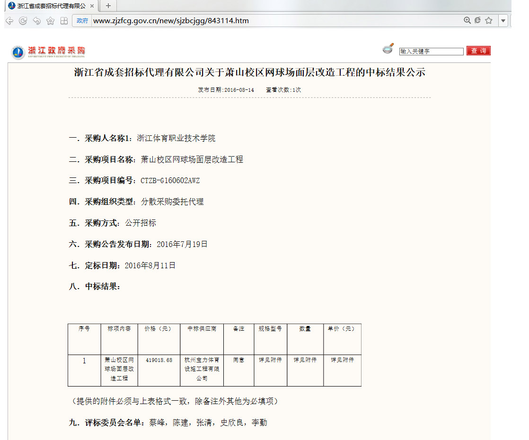Click the 杭州宝力体育设施工程有限公司 supplier cell
Image resolution: width=529 pixels, height=440 pixels.
tap(202, 369)
